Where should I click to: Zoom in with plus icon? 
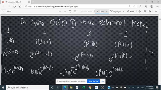tap(65, 11)
